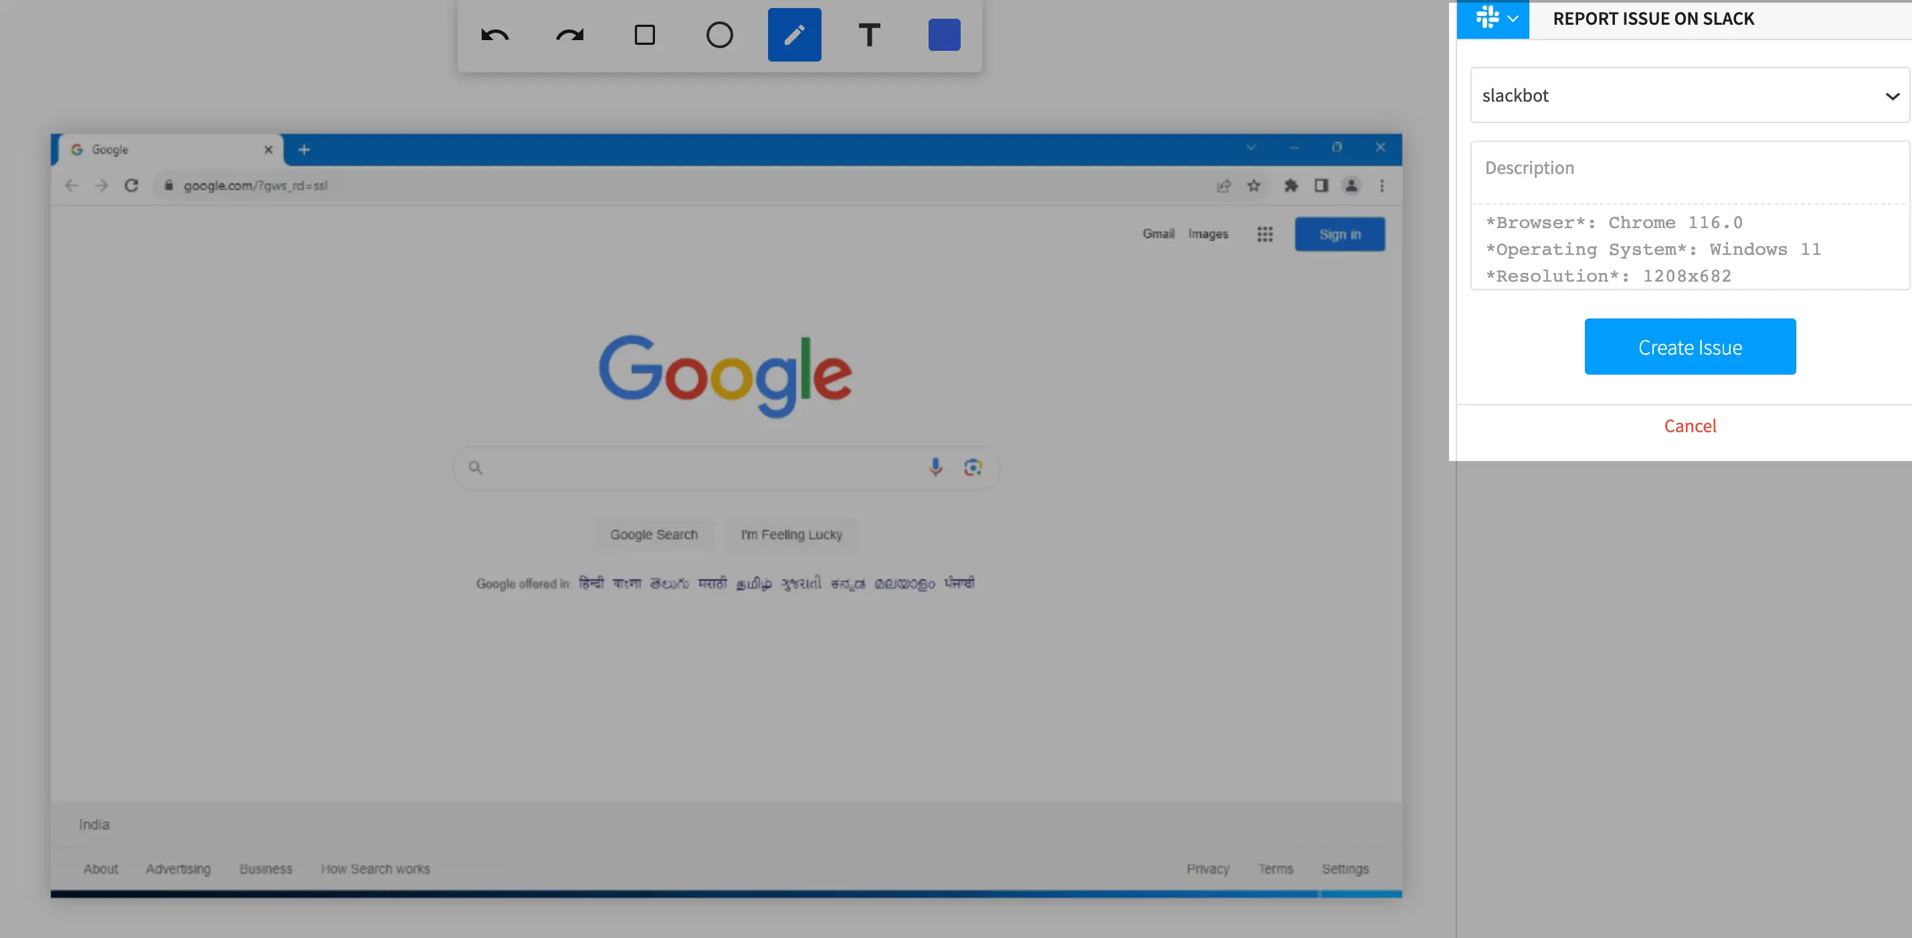Click the Google apps grid icon

pyautogui.click(x=1265, y=234)
